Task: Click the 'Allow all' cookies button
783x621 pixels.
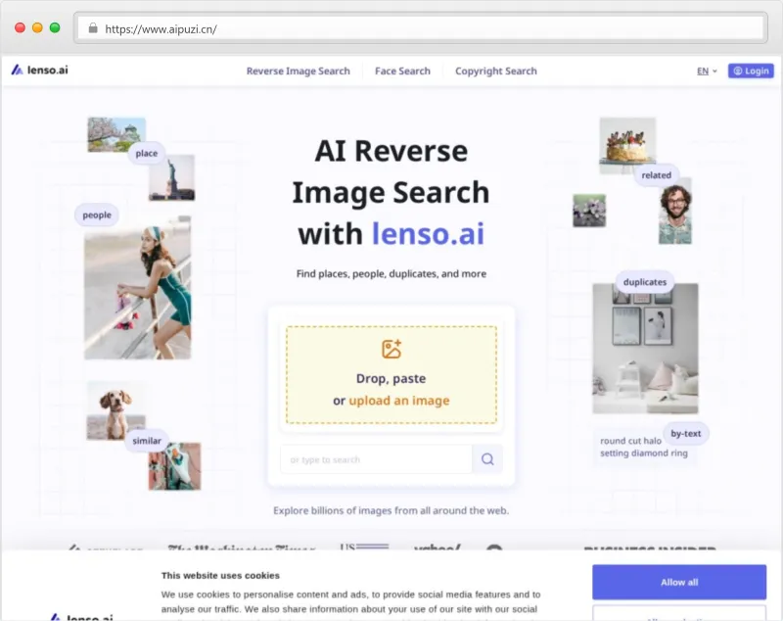Action: tap(679, 582)
